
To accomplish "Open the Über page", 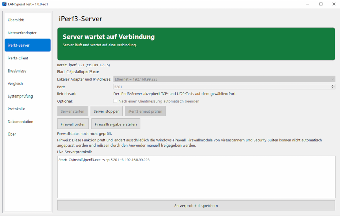I will [x=27, y=134].
